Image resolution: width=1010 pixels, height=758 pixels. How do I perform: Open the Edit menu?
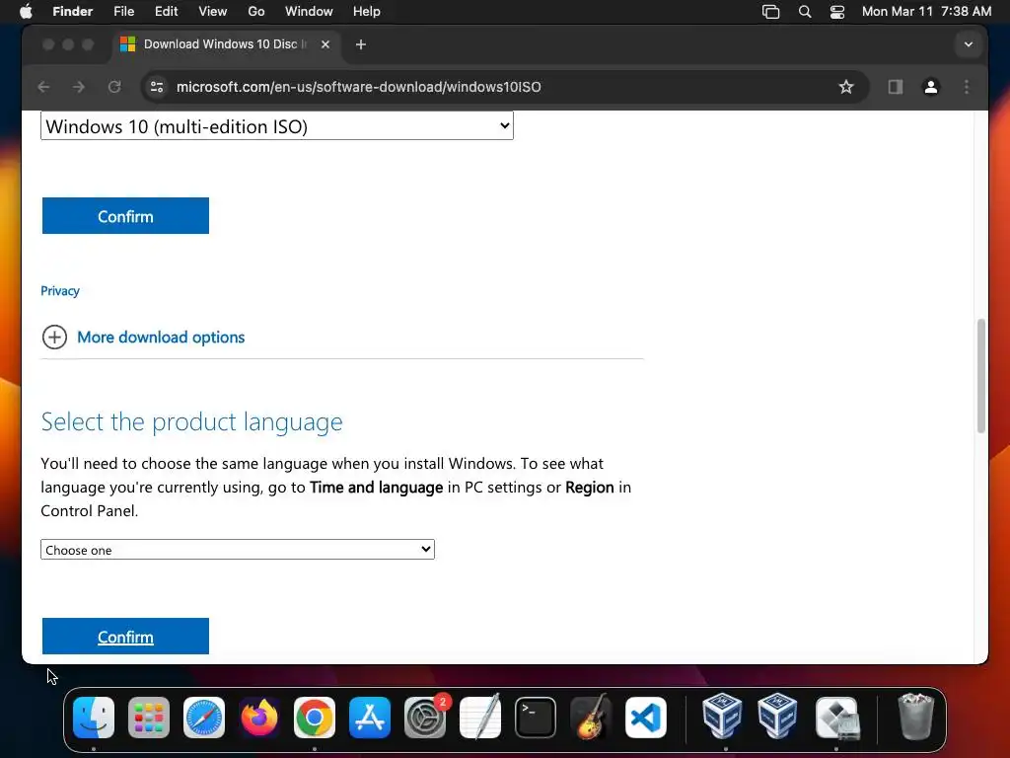pyautogui.click(x=166, y=12)
